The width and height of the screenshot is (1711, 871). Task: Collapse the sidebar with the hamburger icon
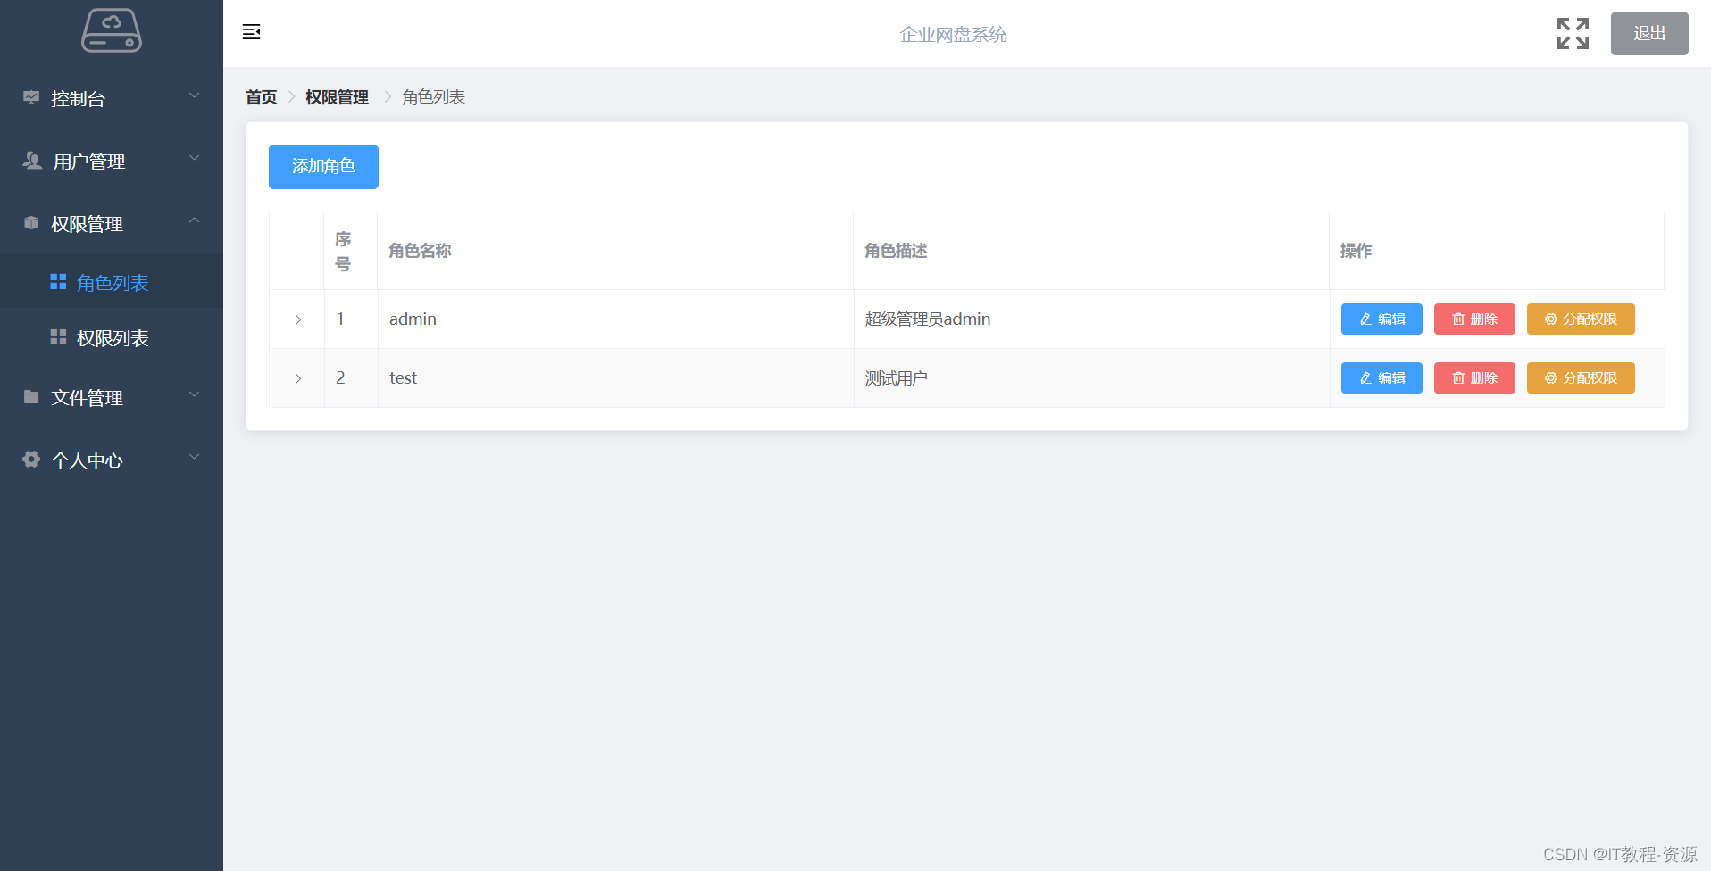(252, 32)
